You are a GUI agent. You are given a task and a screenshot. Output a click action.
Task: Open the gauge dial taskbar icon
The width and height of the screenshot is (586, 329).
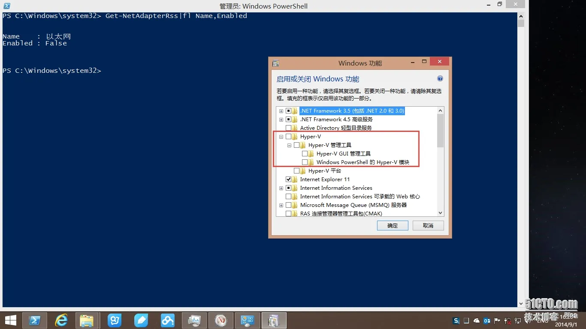click(221, 320)
